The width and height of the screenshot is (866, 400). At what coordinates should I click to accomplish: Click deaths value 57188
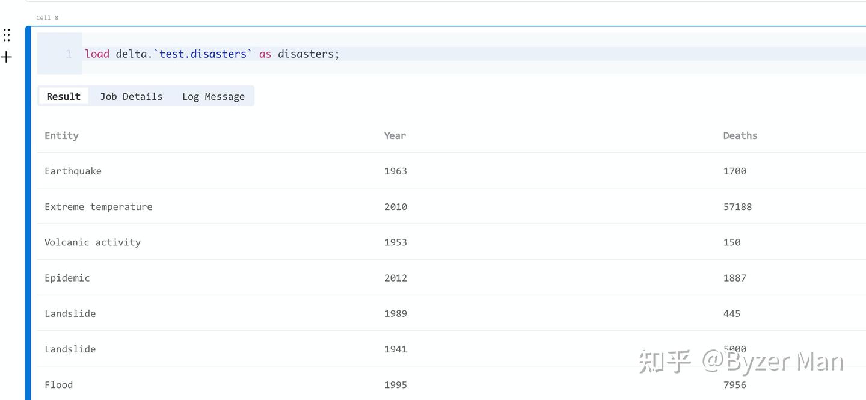click(x=737, y=206)
